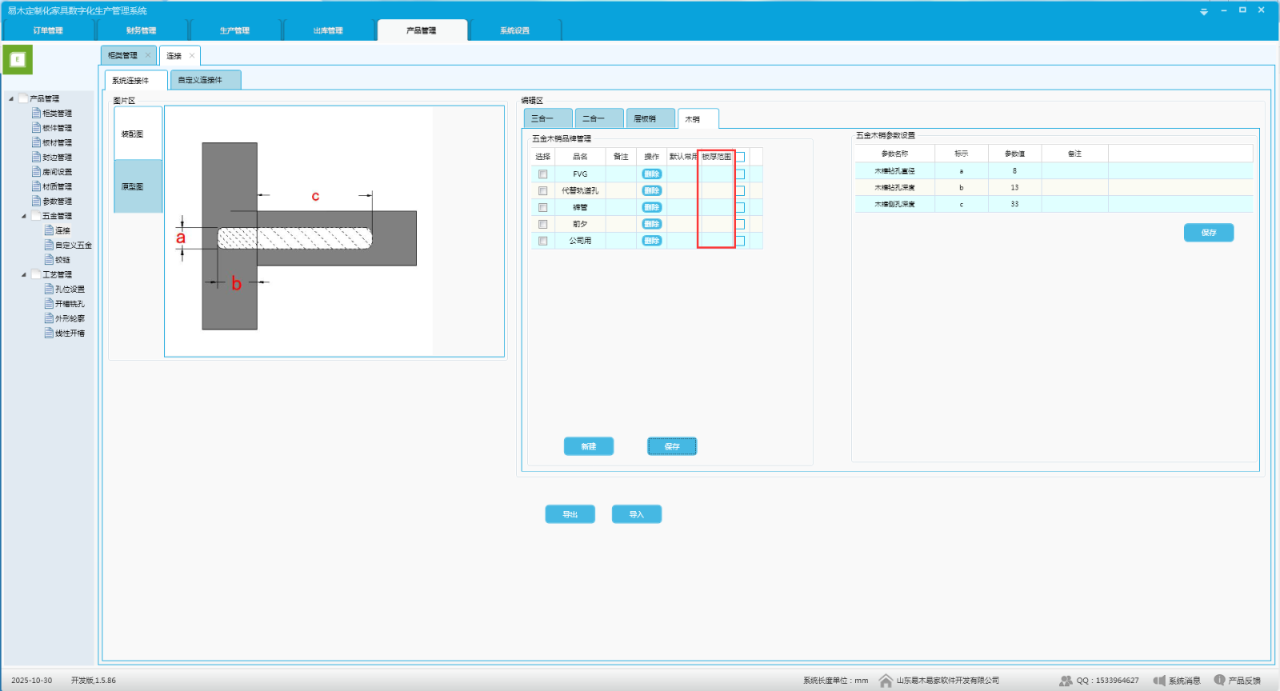The height and width of the screenshot is (691, 1280).
Task: Collapse the 五金管理 tree node
Action: [24, 216]
